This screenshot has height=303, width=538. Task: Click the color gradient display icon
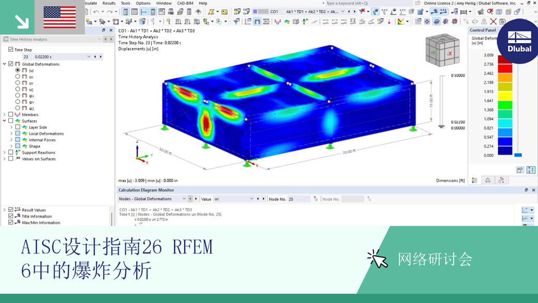click(x=400, y=22)
